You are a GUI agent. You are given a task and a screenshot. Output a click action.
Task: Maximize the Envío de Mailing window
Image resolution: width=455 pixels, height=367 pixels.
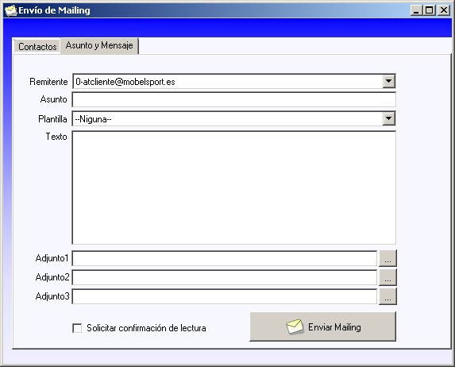430,10
